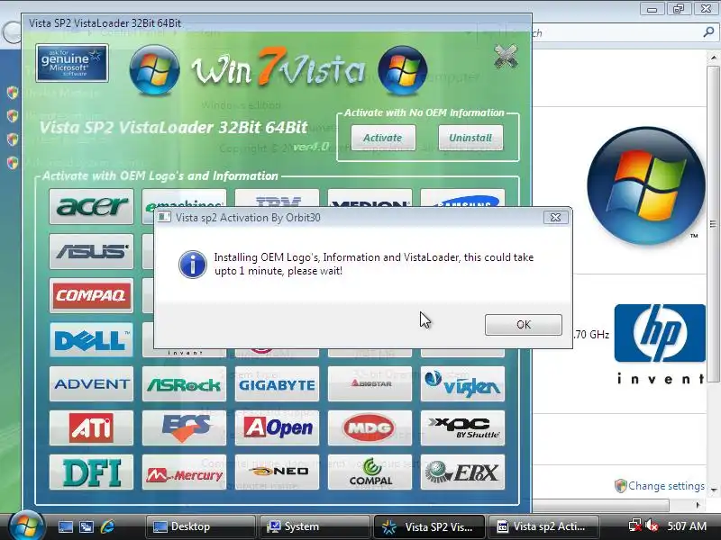Viewport: 721px width, 540px height.
Task: Click the blue info icon in the dialog
Action: [193, 264]
